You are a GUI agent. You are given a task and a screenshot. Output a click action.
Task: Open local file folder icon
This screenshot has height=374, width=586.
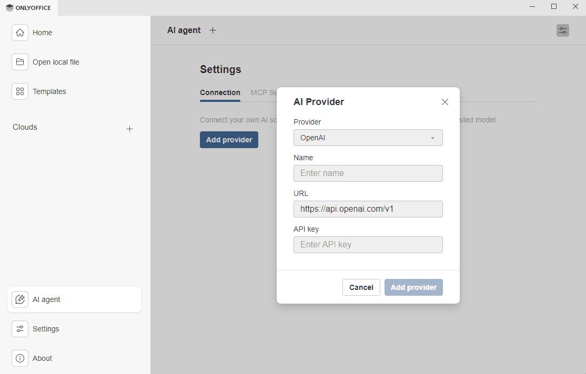[x=20, y=62]
